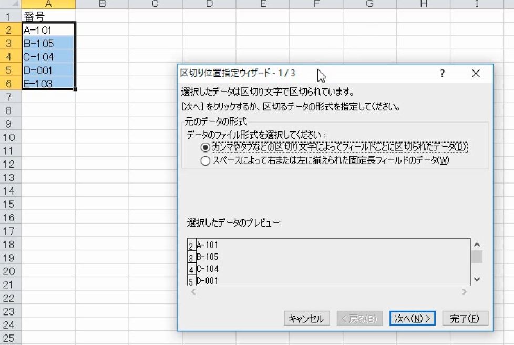Click the キャンセル button
Viewport: 514px width, 345px height.
(x=306, y=318)
